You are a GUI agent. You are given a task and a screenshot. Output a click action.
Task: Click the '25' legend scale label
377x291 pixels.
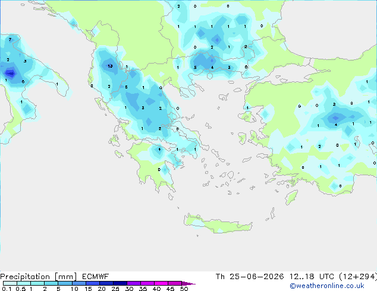[x=115, y=289]
